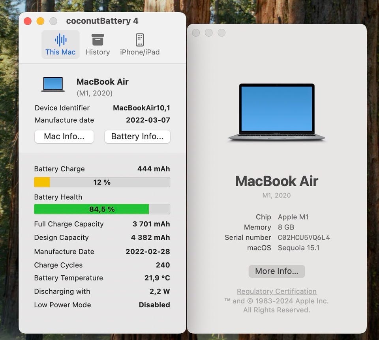
Task: Click the discharging value 2,2 W
Action: [159, 291]
